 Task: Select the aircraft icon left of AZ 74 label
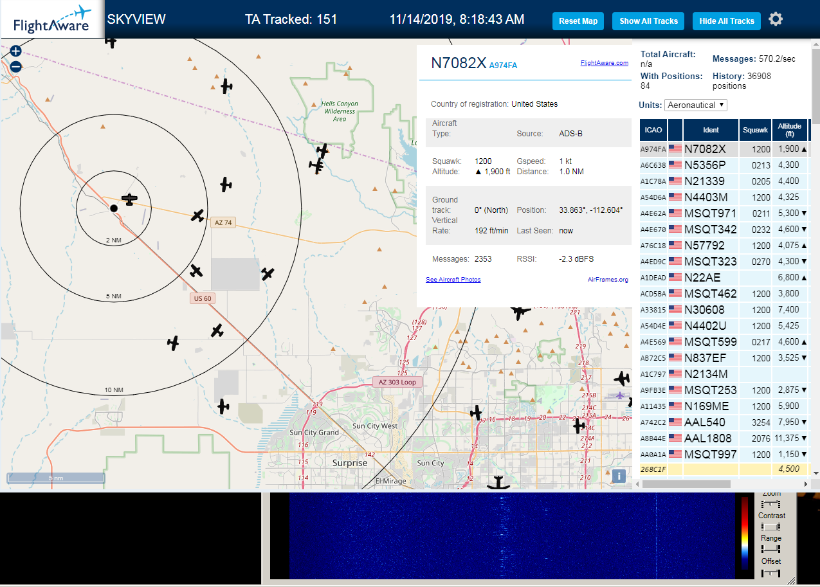point(197,215)
